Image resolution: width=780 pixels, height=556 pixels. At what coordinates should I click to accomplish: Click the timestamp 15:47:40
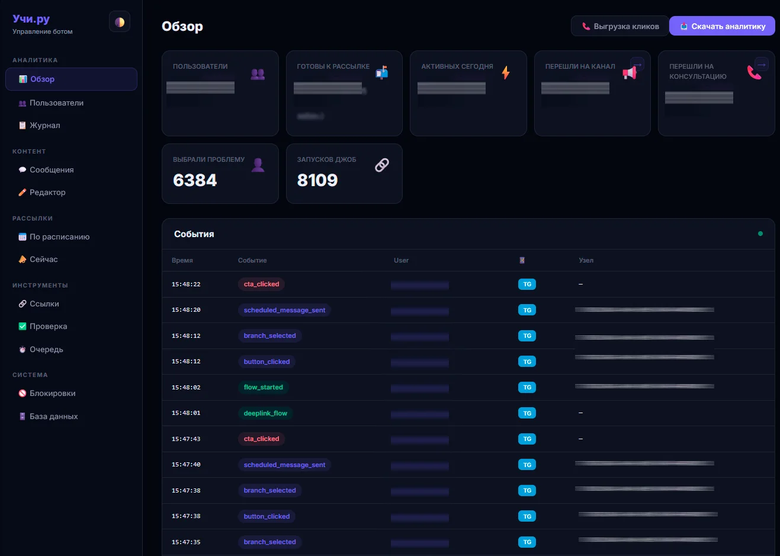pyautogui.click(x=186, y=465)
